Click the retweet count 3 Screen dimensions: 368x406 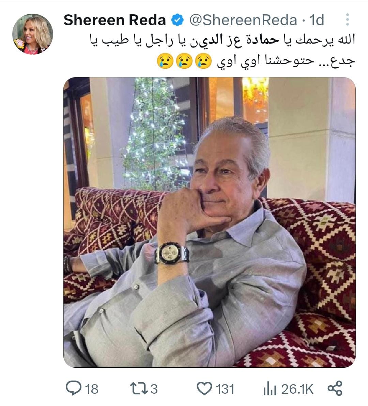tap(154, 389)
